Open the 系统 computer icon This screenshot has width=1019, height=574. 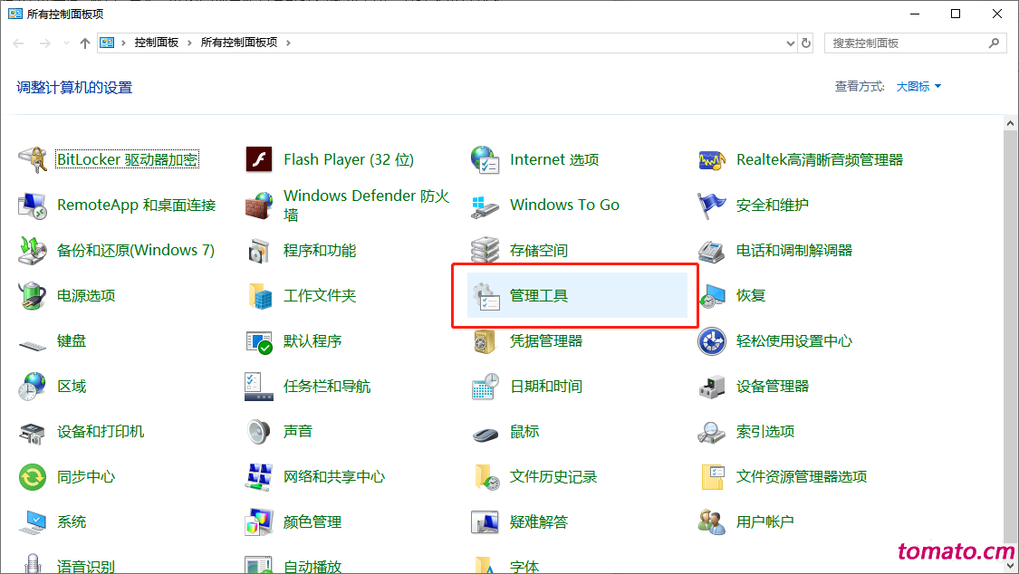(33, 522)
